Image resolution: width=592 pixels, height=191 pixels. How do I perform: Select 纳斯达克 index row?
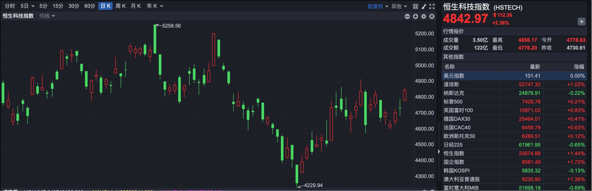[x=514, y=93]
